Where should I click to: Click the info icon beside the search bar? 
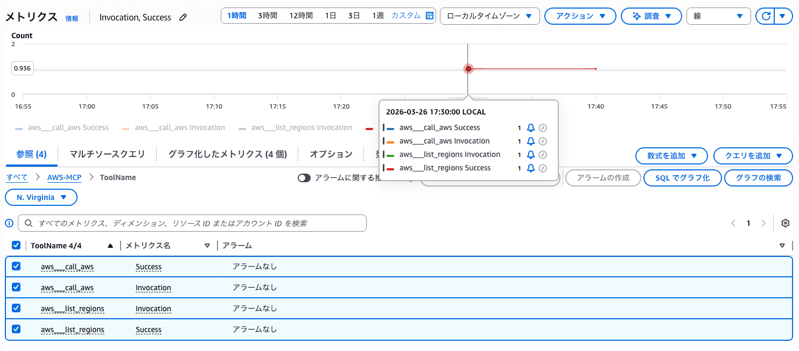pos(9,223)
